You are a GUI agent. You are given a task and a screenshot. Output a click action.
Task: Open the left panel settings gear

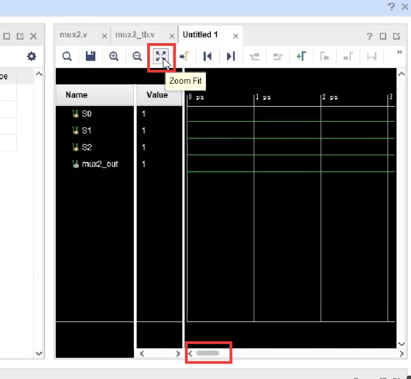(x=31, y=56)
